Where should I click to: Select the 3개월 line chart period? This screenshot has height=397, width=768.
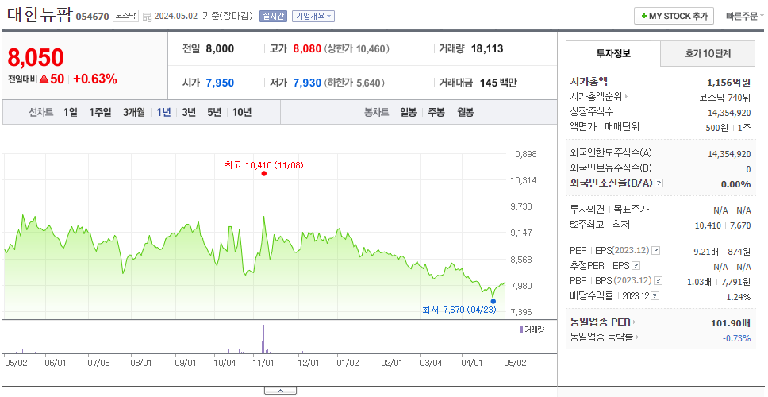click(134, 112)
